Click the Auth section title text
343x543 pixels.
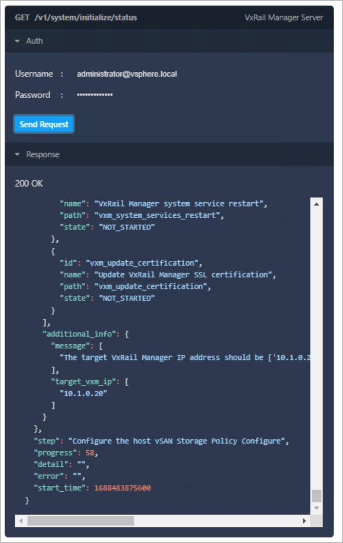(x=34, y=41)
